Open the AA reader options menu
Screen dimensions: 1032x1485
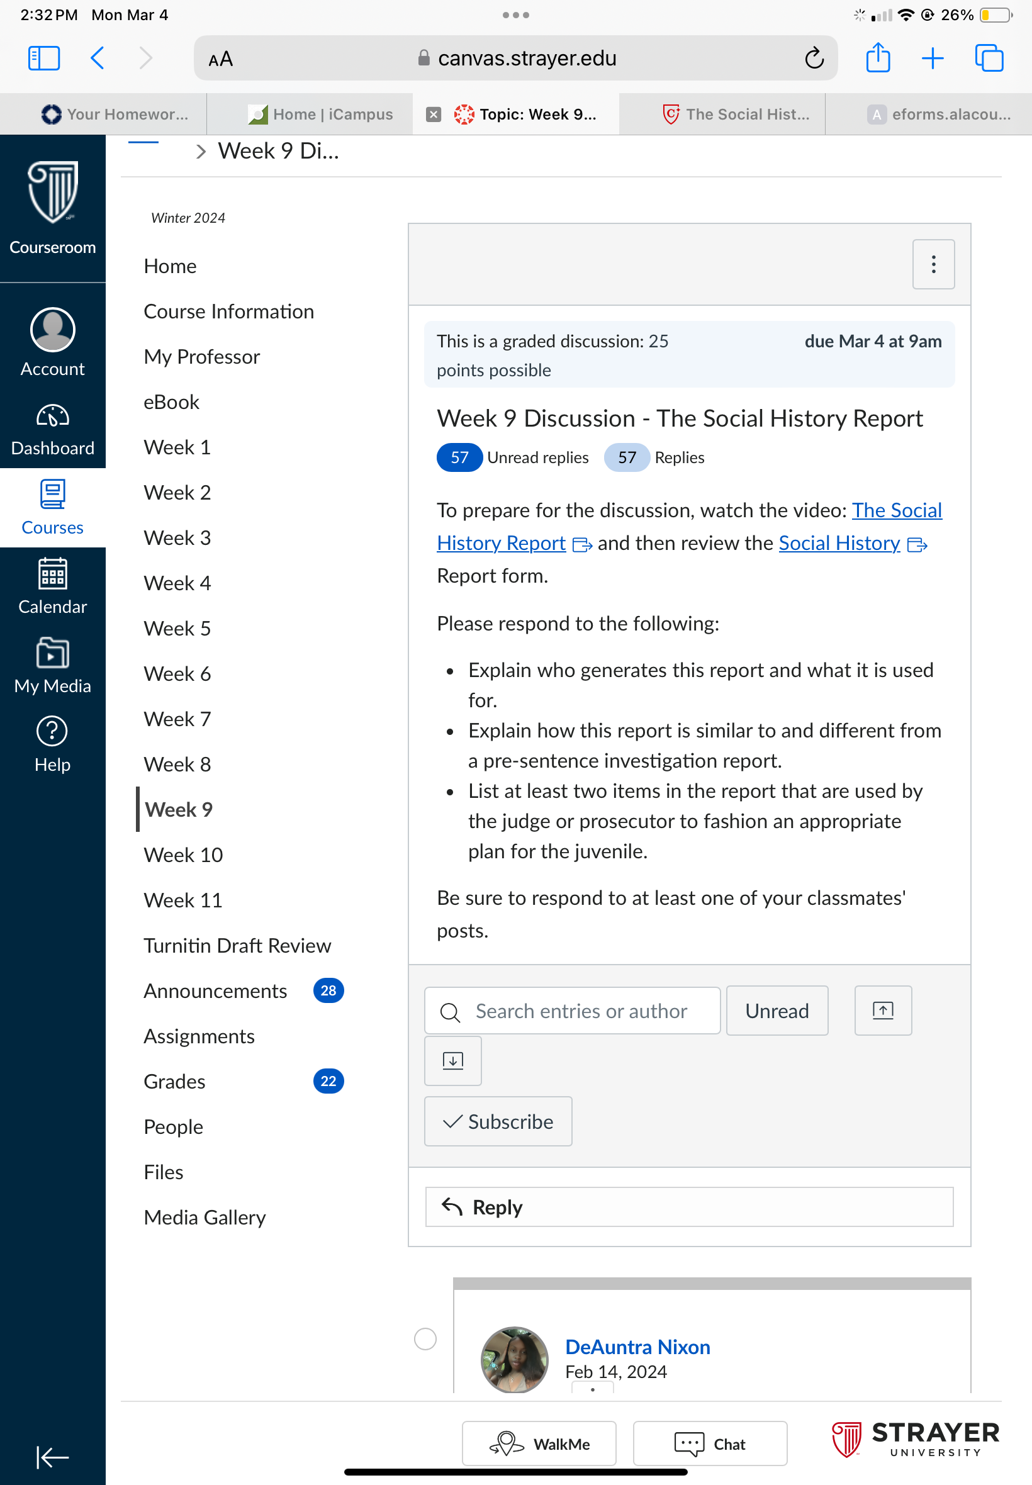(x=220, y=59)
